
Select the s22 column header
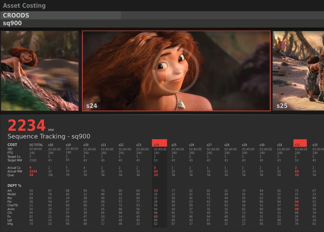tap(121, 145)
